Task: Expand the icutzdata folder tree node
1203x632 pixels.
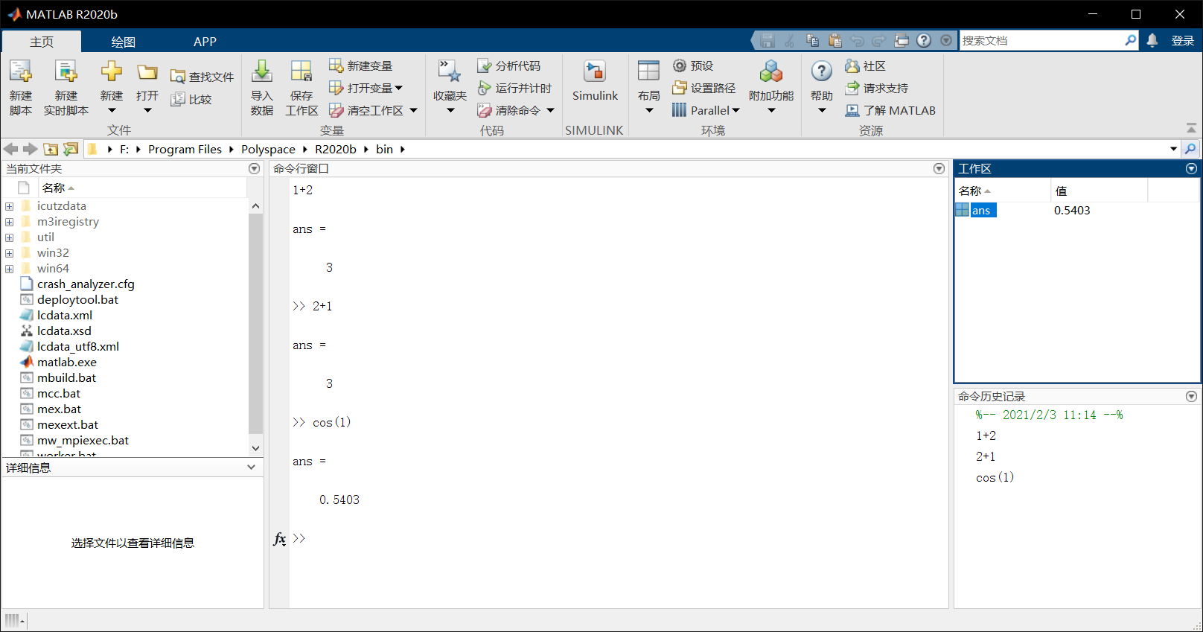Action: click(x=9, y=206)
